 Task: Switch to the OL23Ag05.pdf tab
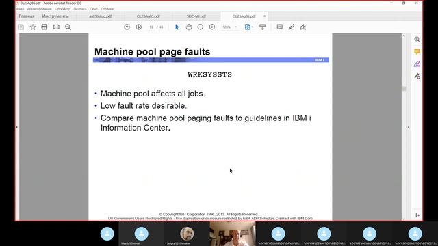tap(148, 16)
